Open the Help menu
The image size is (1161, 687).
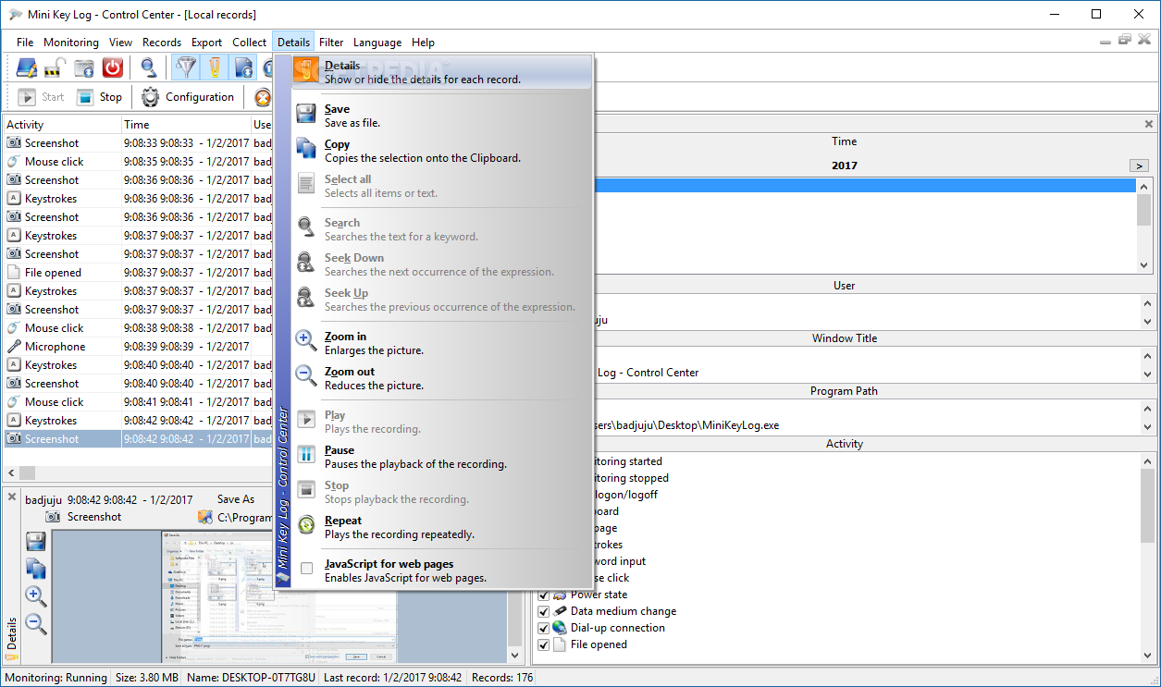[423, 43]
